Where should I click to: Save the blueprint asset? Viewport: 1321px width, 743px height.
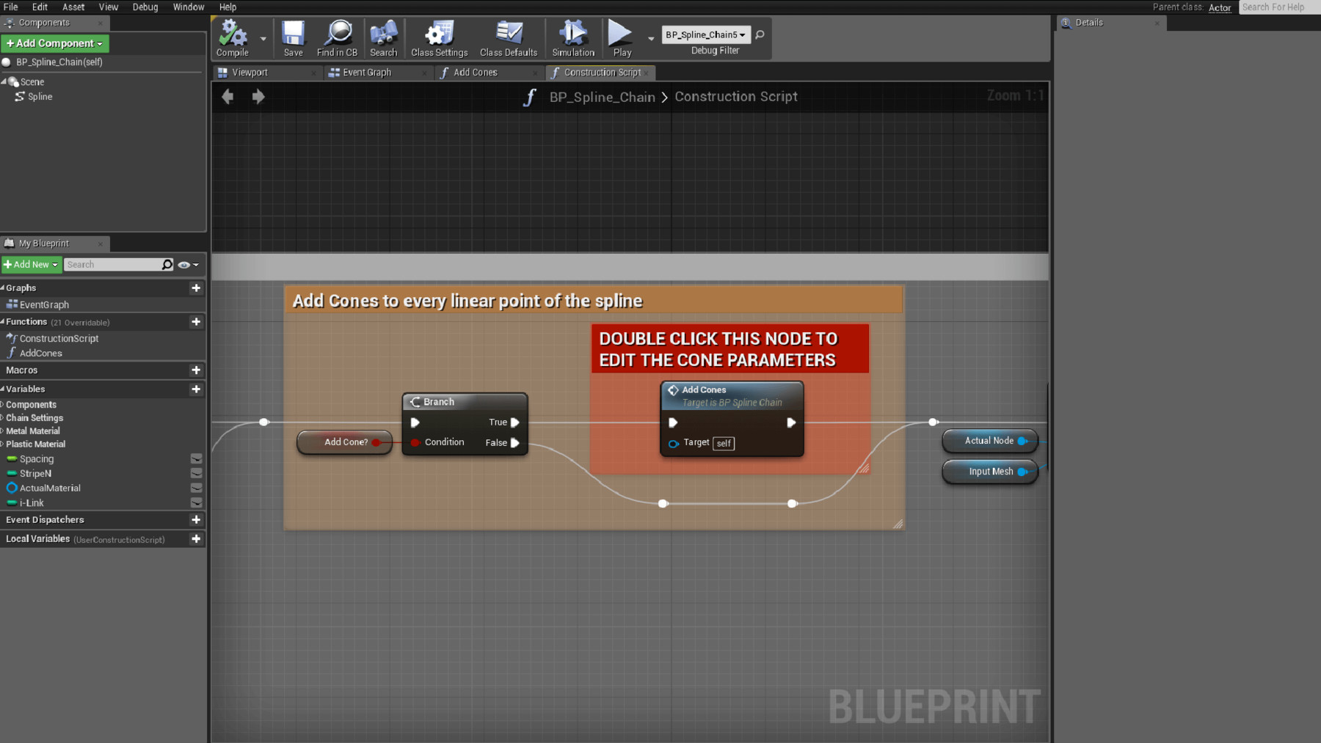(x=293, y=37)
